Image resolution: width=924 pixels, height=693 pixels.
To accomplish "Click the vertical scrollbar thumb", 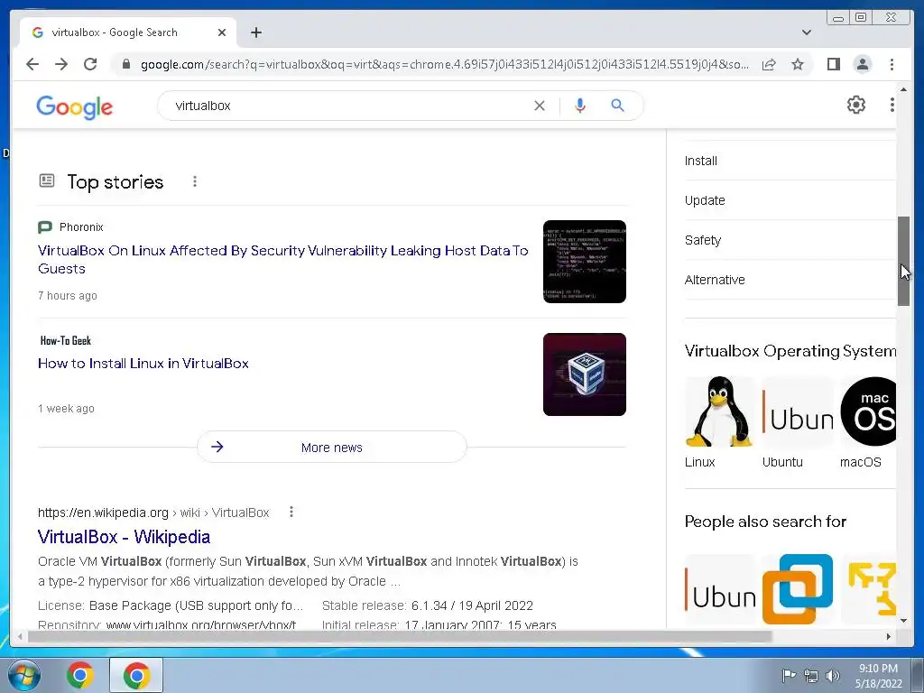I will (903, 261).
